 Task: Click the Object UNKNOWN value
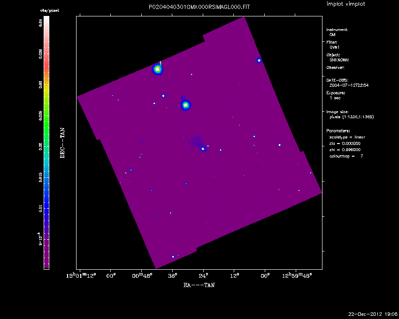[339, 60]
